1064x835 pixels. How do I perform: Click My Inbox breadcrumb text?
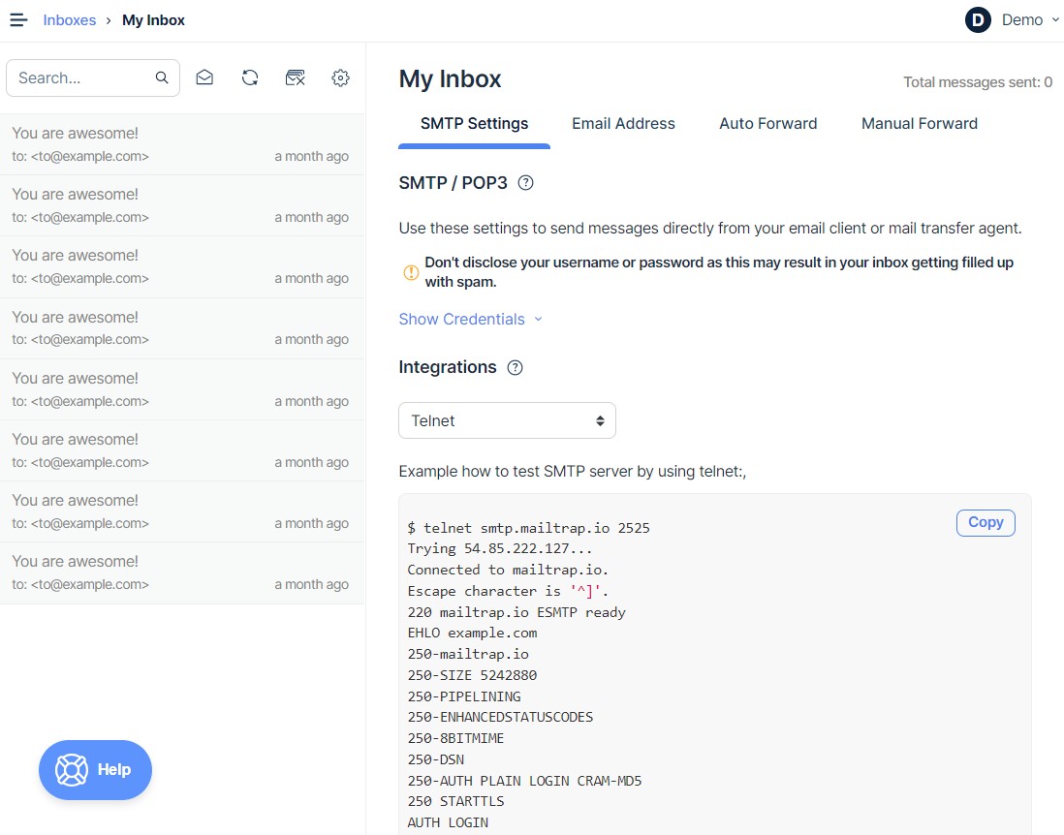tap(153, 20)
